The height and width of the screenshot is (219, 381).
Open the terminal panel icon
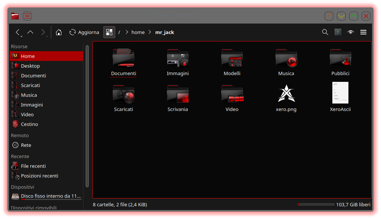[x=338, y=32]
